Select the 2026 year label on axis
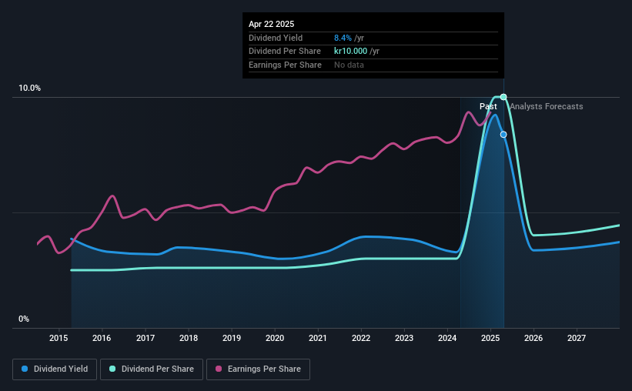This screenshot has height=391, width=632. tap(533, 338)
